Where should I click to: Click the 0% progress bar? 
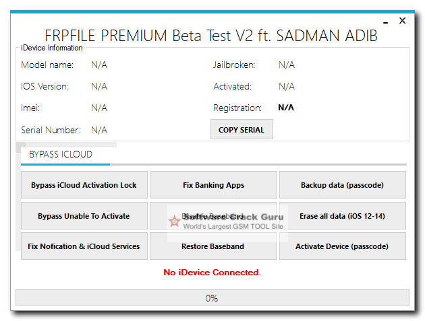point(212,297)
